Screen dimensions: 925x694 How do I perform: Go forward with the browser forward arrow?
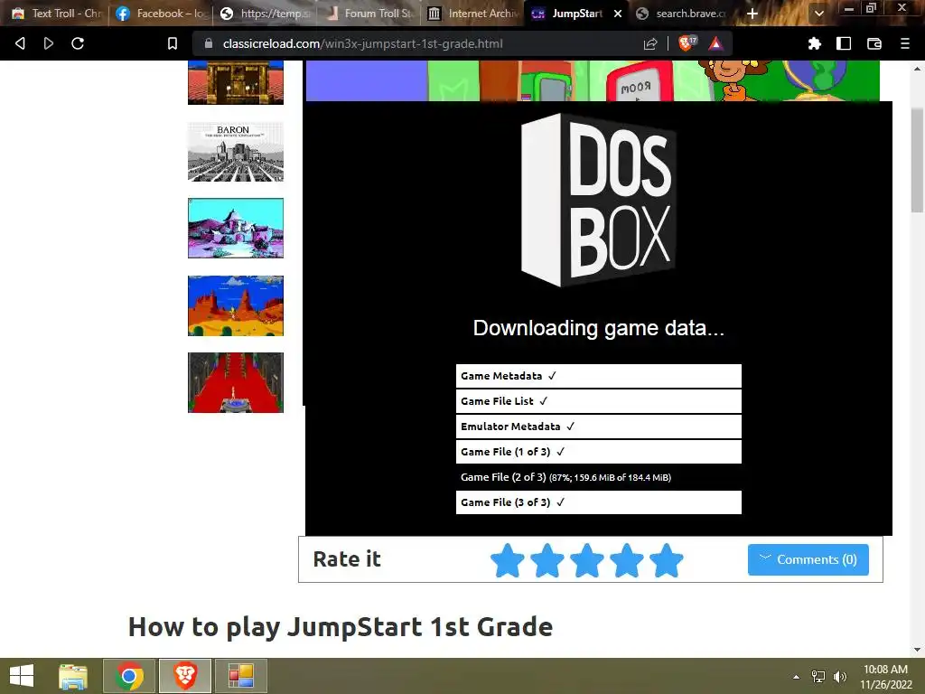49,43
